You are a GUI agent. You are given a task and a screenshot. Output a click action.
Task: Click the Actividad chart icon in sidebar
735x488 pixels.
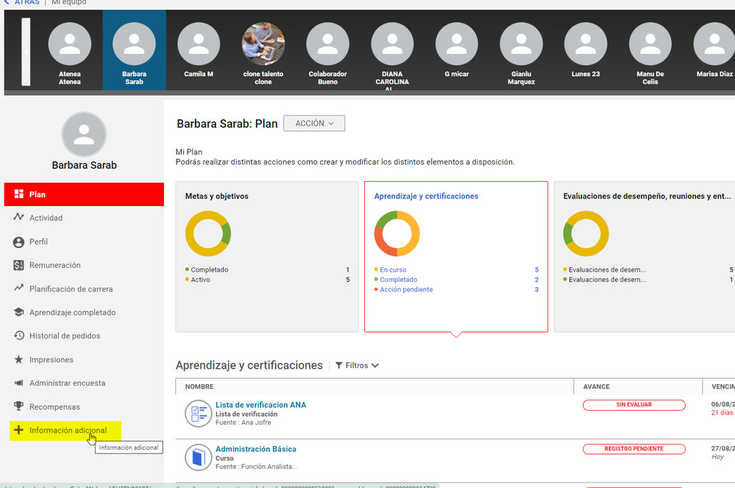pos(19,218)
